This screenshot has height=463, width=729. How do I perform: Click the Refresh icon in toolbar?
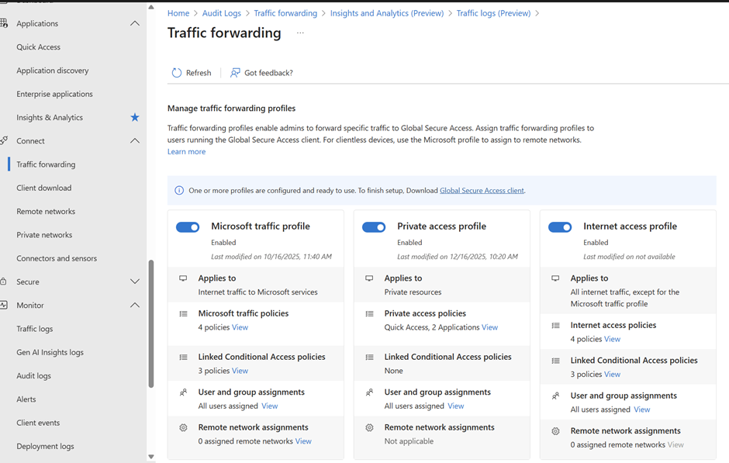(x=177, y=73)
